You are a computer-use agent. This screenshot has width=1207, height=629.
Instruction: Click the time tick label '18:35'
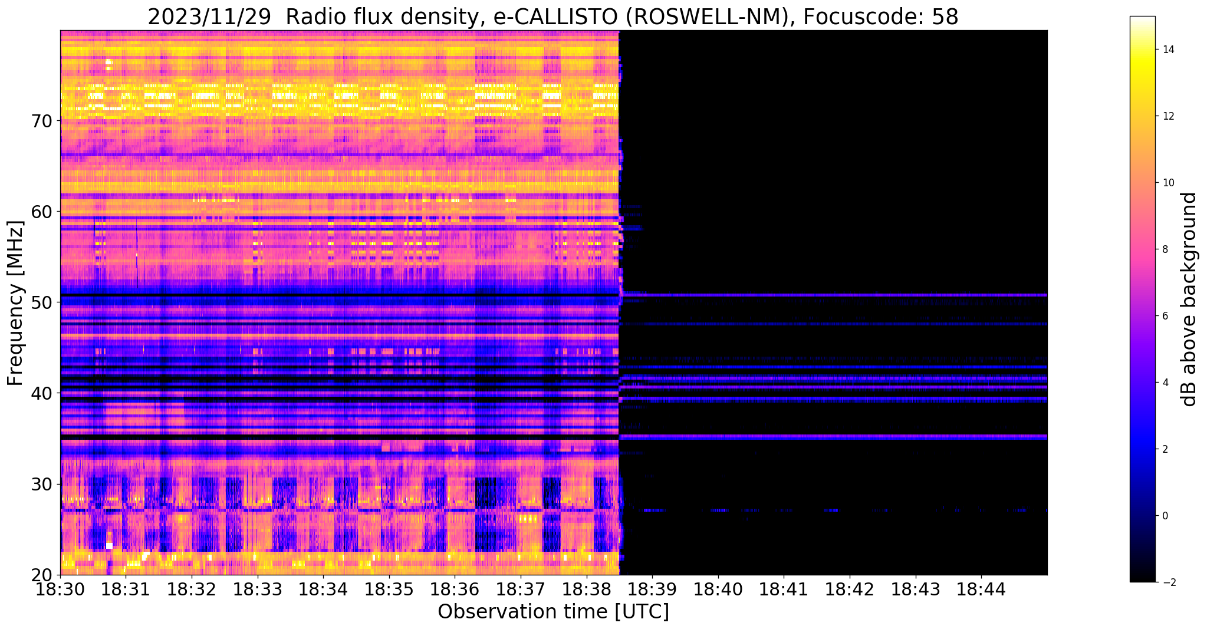389,589
